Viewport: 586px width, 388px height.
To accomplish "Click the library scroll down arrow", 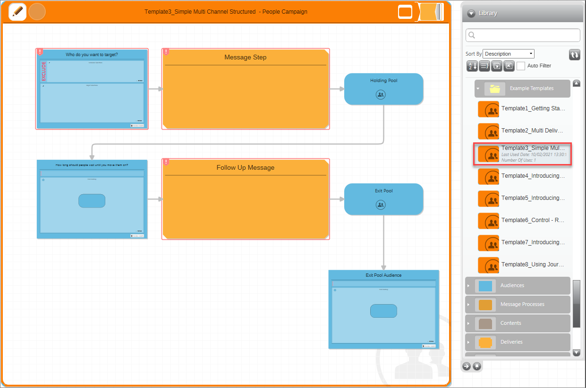I will click(576, 352).
